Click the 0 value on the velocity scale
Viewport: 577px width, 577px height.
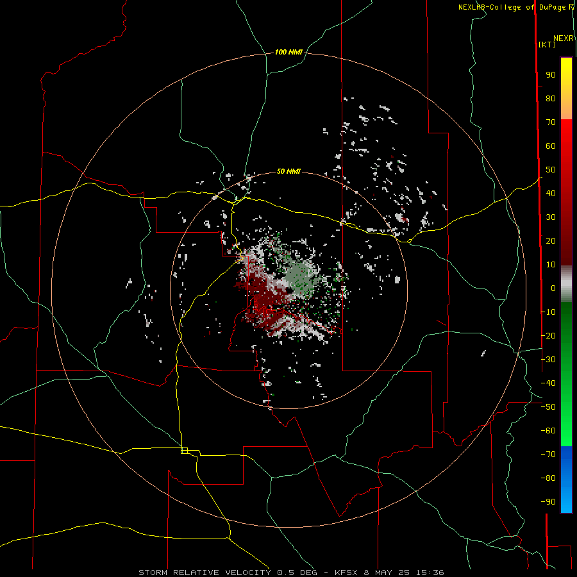553,288
